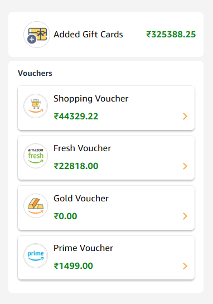Screen dimensions: 213x304
Task: Expand Shopping Voucher using its chevron arrow
Action: tap(185, 117)
